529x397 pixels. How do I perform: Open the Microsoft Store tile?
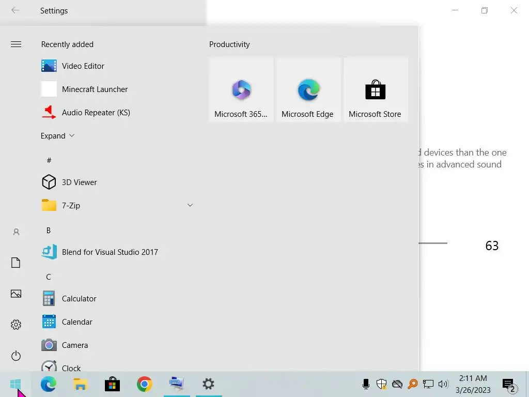click(x=376, y=90)
